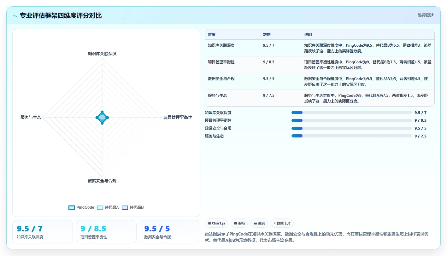The height and width of the screenshot is (256, 447).
Task: Click the lightning icon beside the page title
Action: tap(15, 16)
